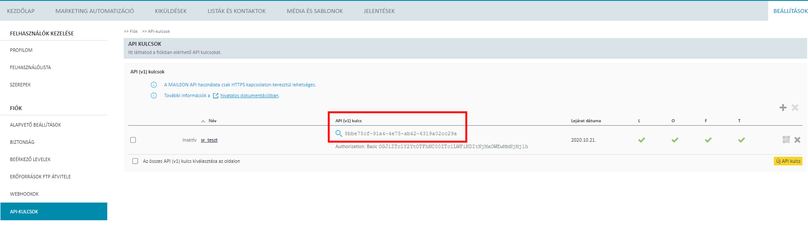Click Új API kulcs button

point(788,161)
